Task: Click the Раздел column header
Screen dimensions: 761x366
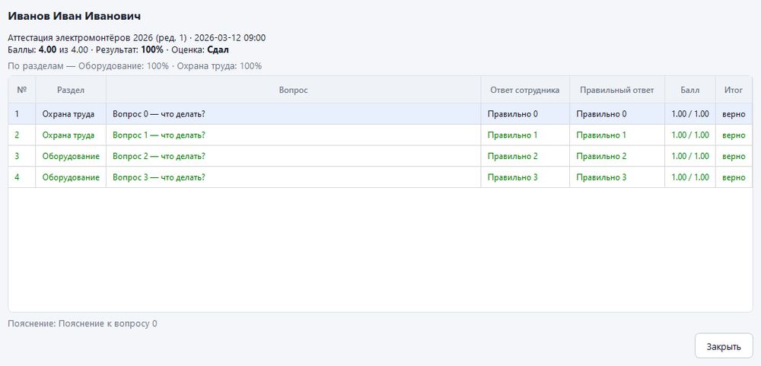Action: click(x=71, y=90)
